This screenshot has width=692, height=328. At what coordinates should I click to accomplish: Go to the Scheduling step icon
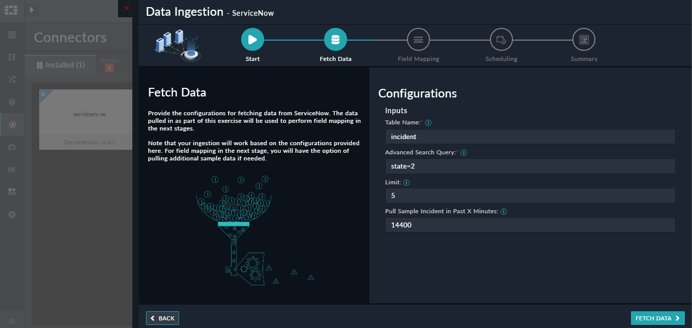tap(501, 39)
